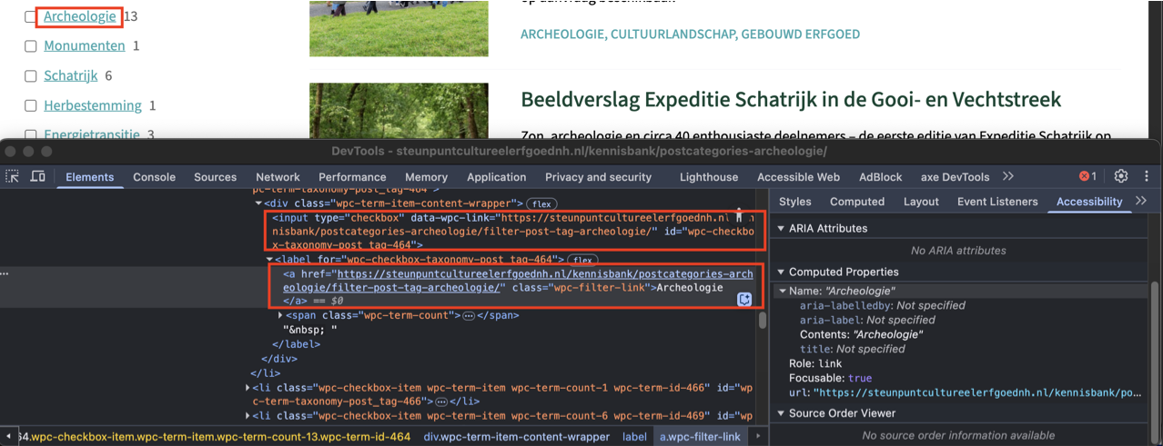Collapse the ARIA Attributes section
The image size is (1163, 446).
point(782,229)
